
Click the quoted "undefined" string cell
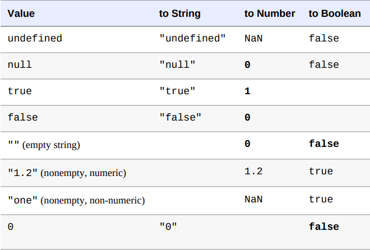pyautogui.click(x=192, y=38)
